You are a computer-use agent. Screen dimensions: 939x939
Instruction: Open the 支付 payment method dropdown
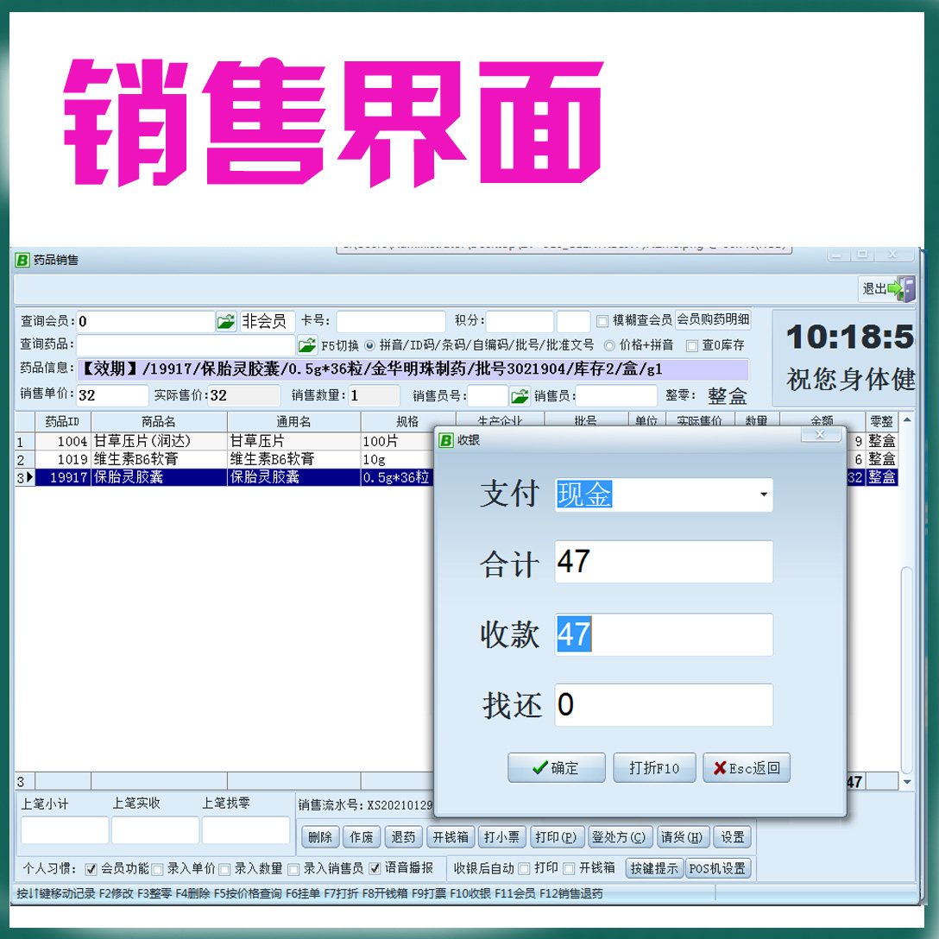pos(763,495)
